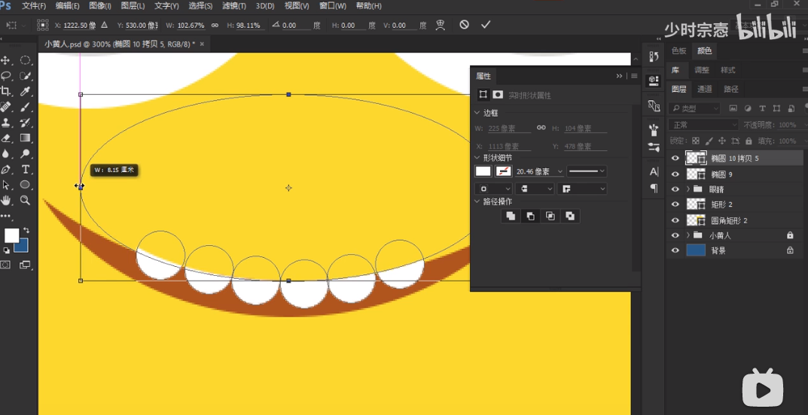
Task: Activate the Zoom magnifier tool
Action: tap(25, 201)
